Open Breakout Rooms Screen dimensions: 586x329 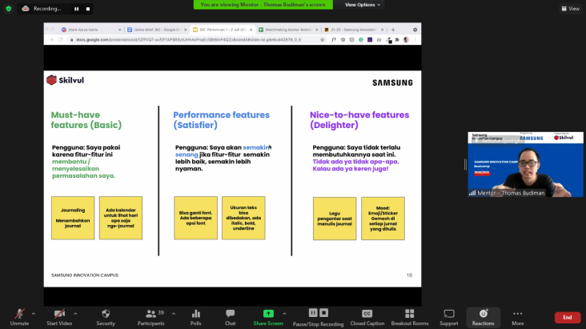410,317
